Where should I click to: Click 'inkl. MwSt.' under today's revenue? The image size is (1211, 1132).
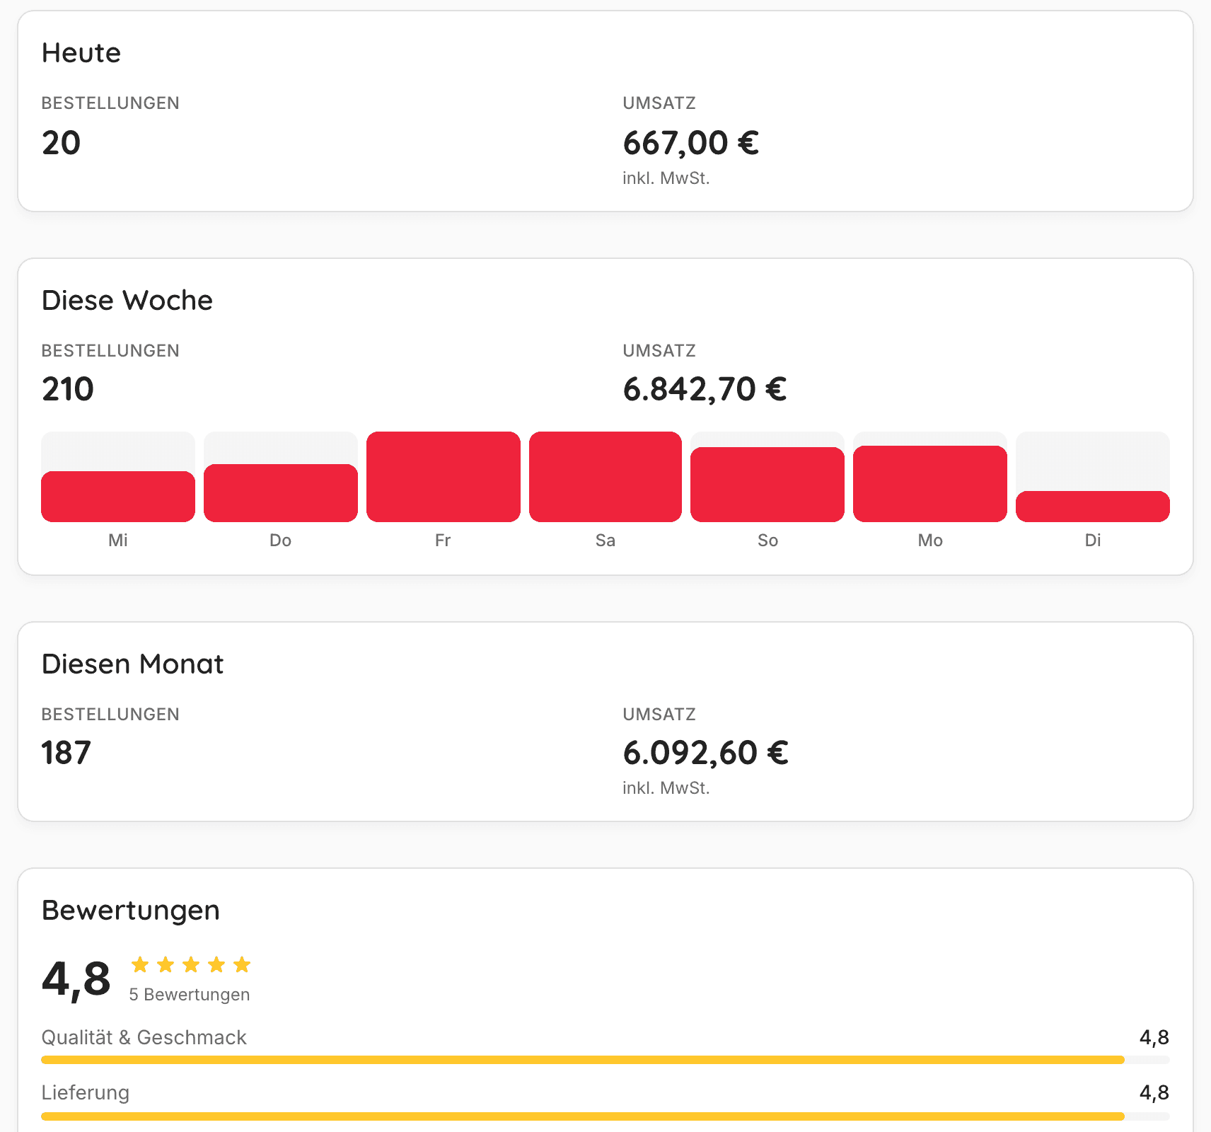(666, 178)
